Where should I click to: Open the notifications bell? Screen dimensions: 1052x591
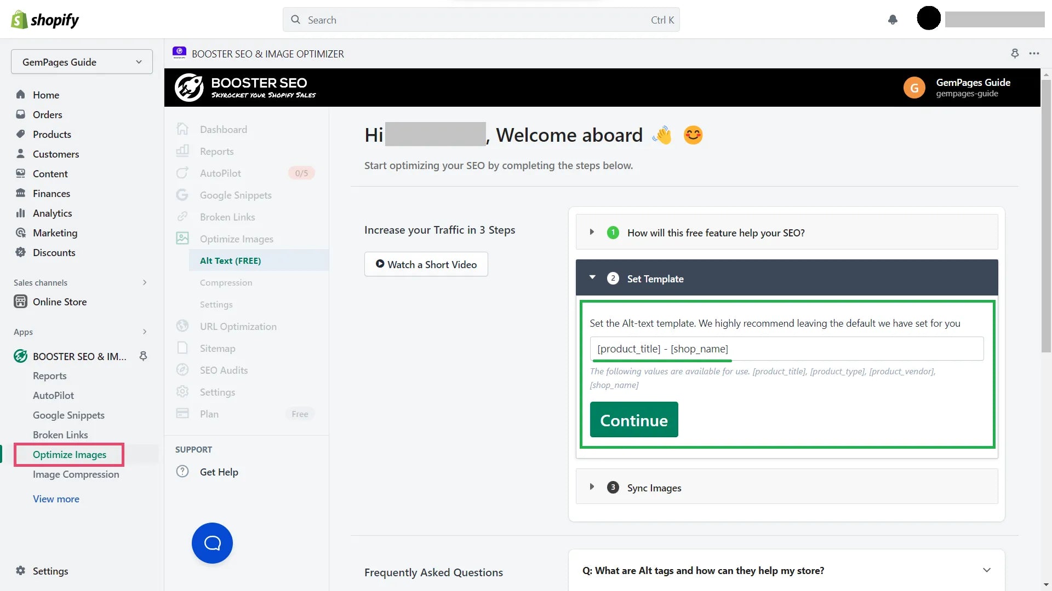(893, 20)
